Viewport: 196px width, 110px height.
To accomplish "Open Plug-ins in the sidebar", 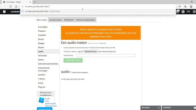I will [42, 87].
